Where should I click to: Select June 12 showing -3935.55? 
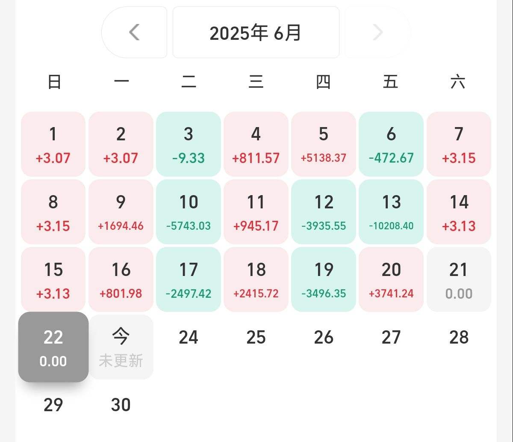point(324,212)
